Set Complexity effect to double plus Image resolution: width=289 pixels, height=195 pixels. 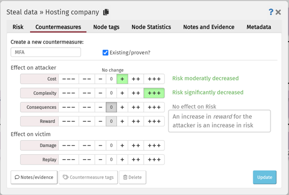tap(136, 93)
